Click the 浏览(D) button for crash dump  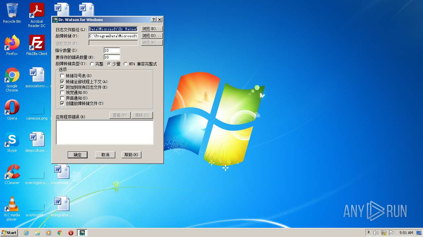coord(152,36)
